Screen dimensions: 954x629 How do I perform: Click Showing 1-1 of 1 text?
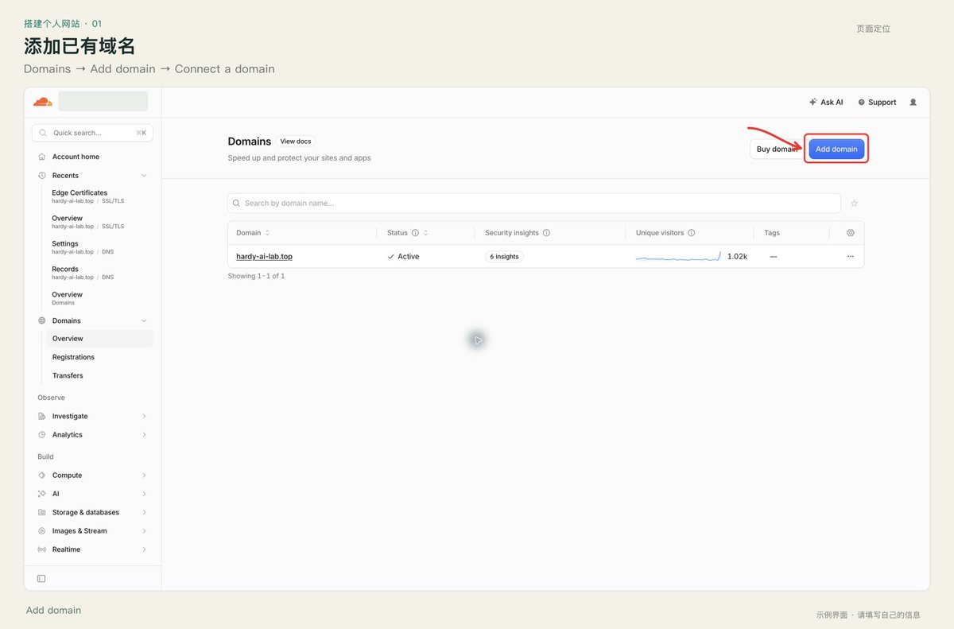coord(256,276)
